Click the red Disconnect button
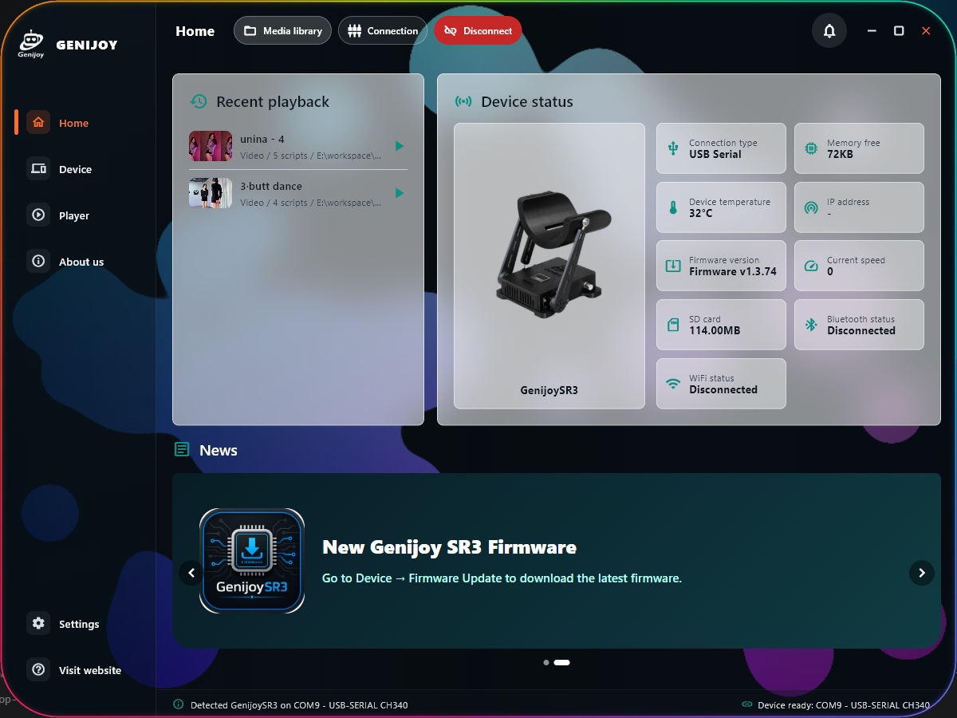This screenshot has height=718, width=957. pos(478,31)
